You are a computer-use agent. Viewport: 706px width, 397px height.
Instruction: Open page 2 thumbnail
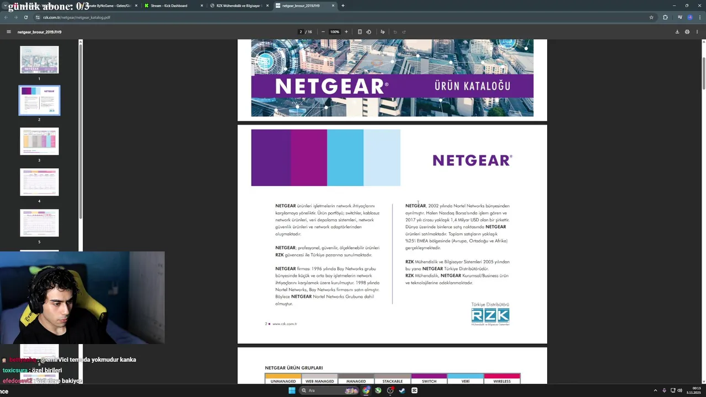pos(39,100)
